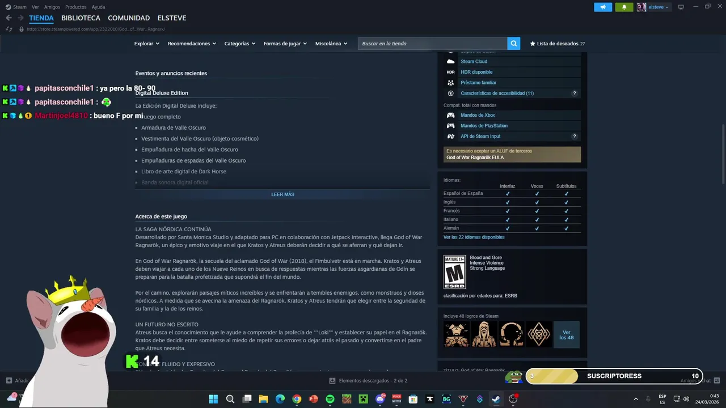Expand the Formas de jugar menu
The width and height of the screenshot is (726, 408).
tap(285, 44)
